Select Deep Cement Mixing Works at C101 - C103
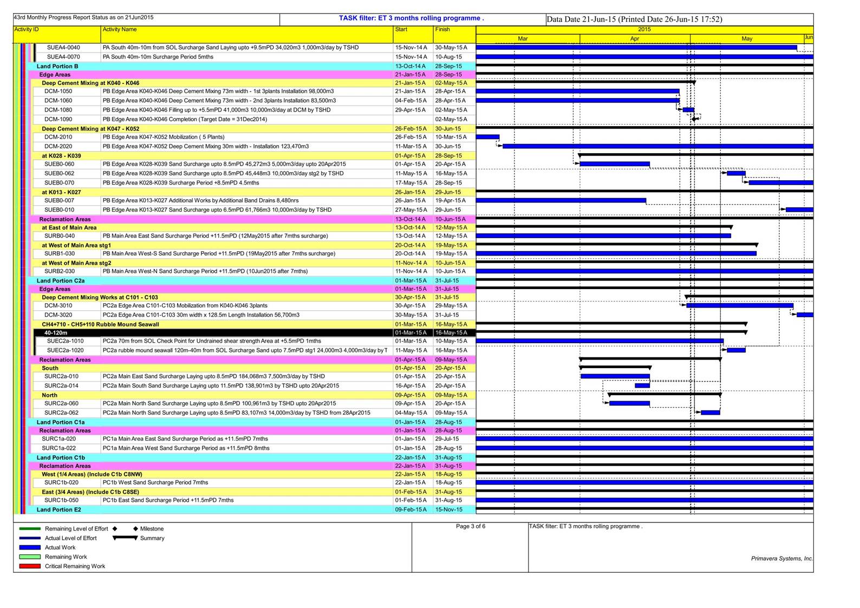This screenshot has width=860, height=608. pos(254,297)
